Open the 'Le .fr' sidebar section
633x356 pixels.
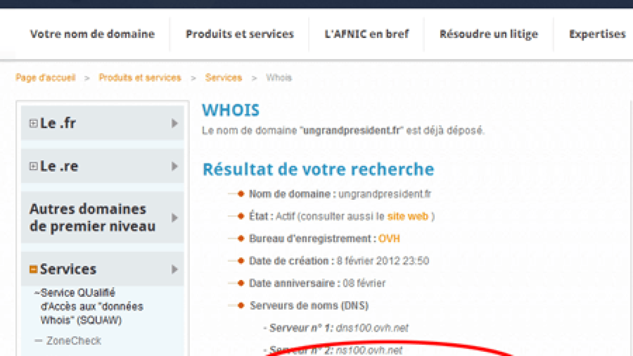pos(102,123)
